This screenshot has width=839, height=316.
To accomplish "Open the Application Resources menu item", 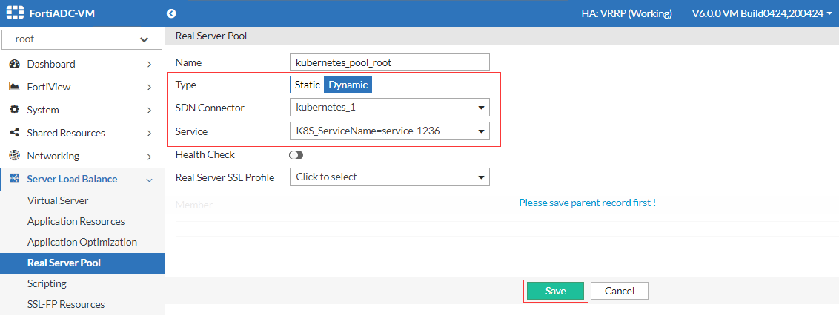I will [x=76, y=221].
